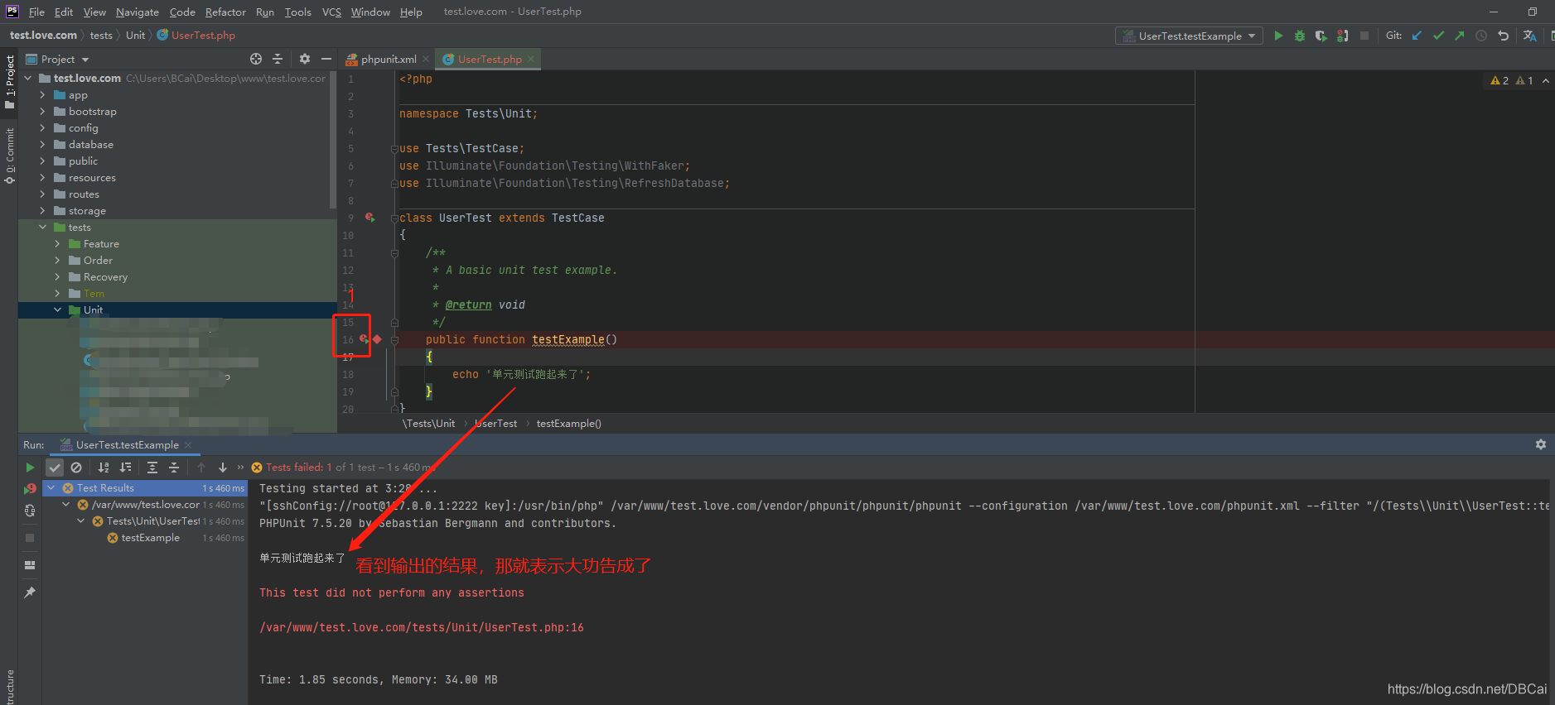Collapse the tests folder
1555x705 pixels.
[42, 228]
